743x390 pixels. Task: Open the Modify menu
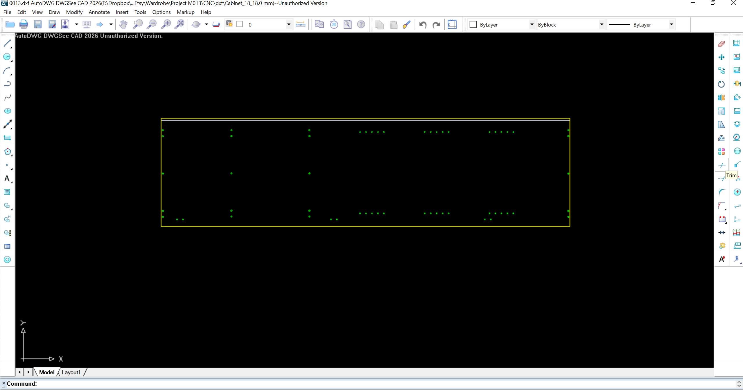[74, 12]
